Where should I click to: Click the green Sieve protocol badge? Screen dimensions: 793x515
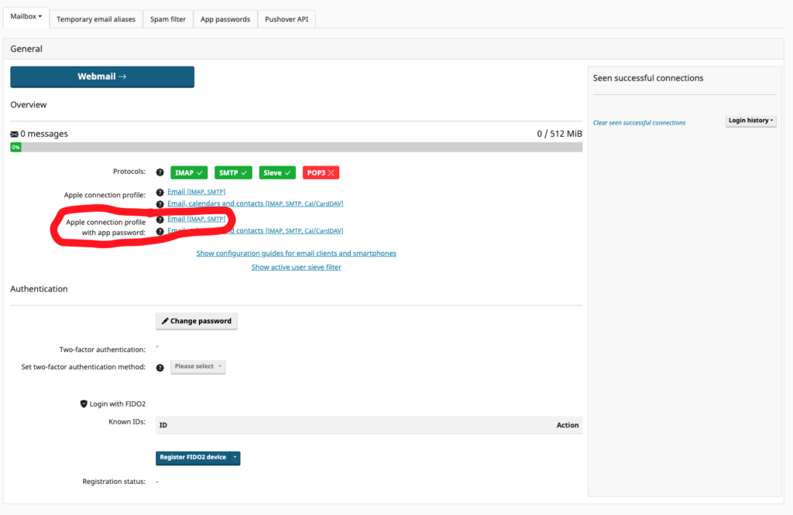point(277,172)
